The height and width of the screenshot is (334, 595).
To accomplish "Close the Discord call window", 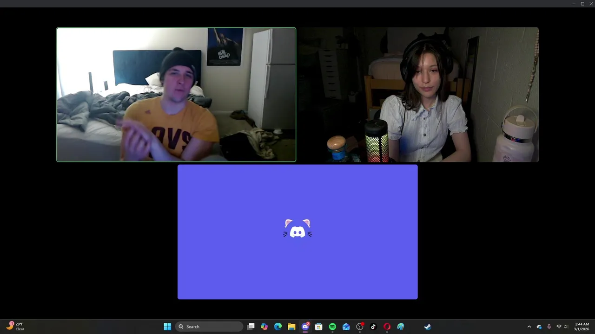I will (591, 4).
